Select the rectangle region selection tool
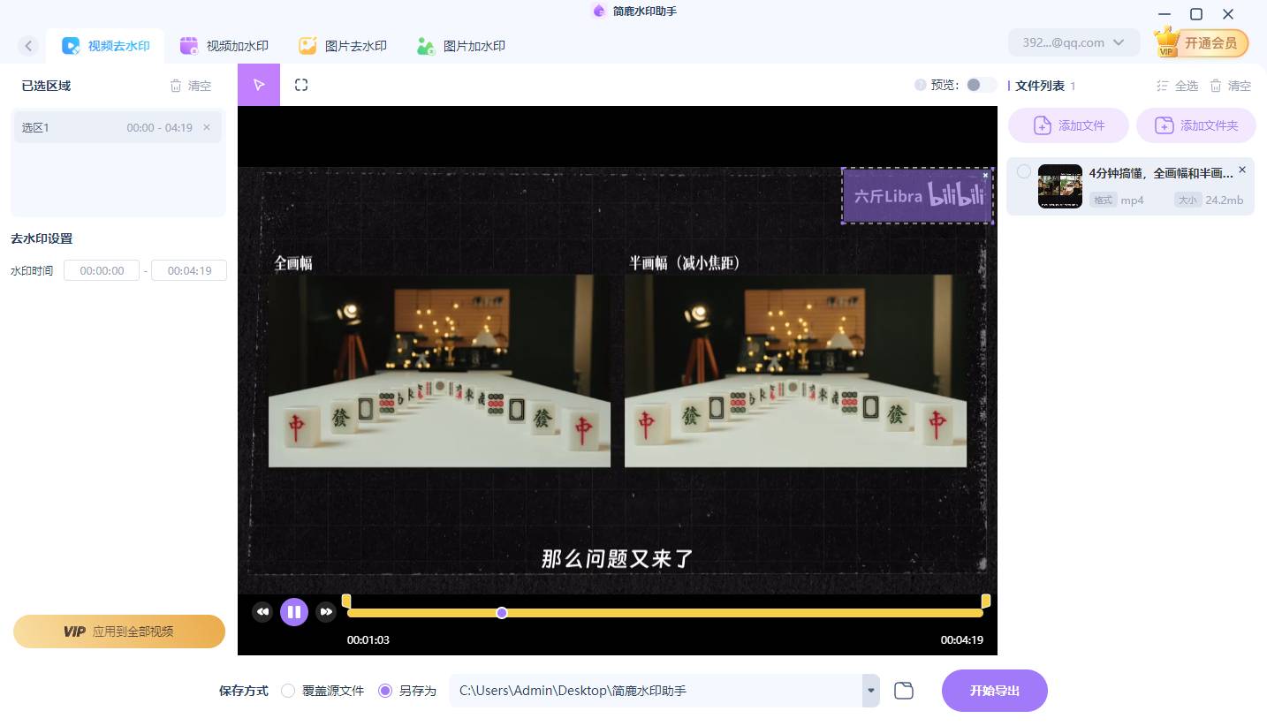The width and height of the screenshot is (1267, 726). coord(301,85)
